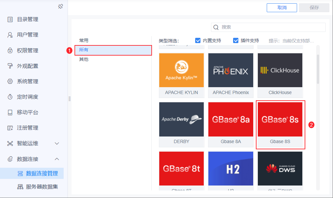Click the DERBY label
The image size is (333, 198).
coord(181,141)
